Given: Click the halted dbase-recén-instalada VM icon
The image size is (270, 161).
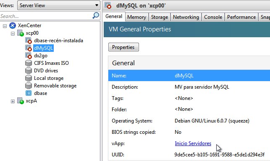Looking at the screenshot, I should (x=29, y=41).
